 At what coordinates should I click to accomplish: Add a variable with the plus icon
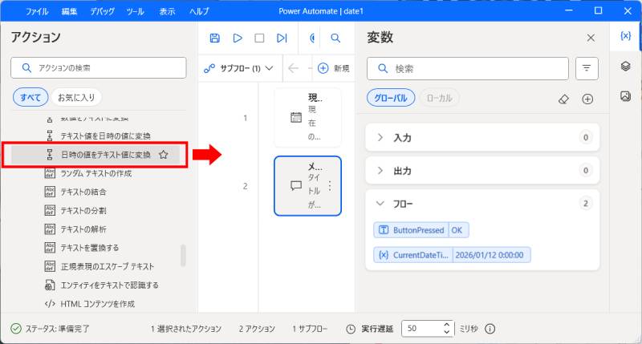pyautogui.click(x=587, y=99)
